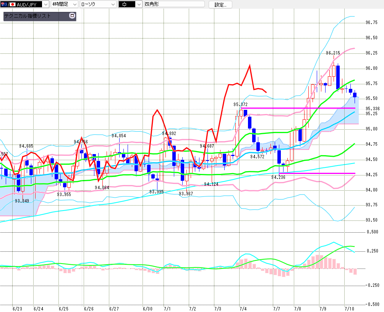Click the 6/30 date axis label
Image resolution: width=384 pixels, height=312 pixels.
(x=147, y=309)
